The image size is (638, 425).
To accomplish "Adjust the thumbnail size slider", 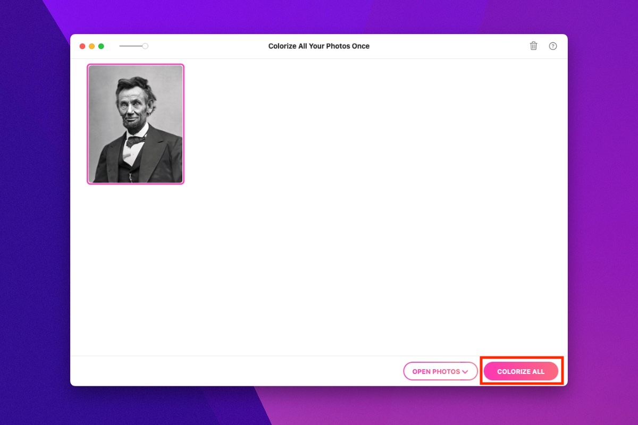I will (x=133, y=46).
